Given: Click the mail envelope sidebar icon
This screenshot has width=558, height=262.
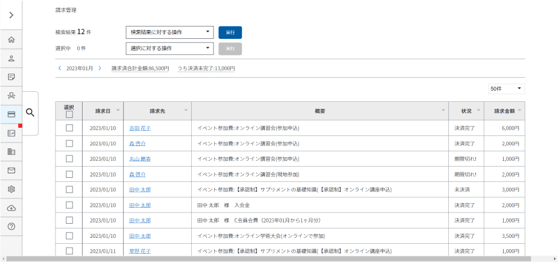Looking at the screenshot, I should click(x=11, y=171).
